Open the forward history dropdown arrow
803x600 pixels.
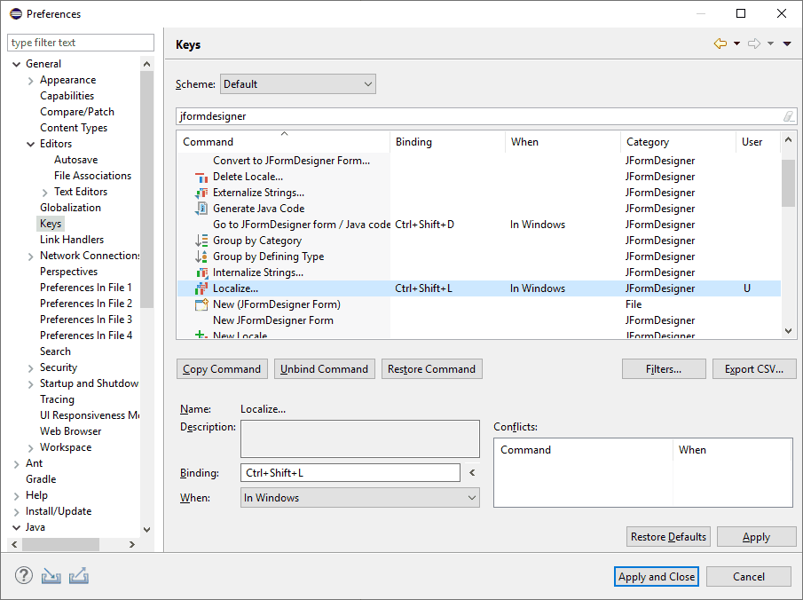pyautogui.click(x=770, y=43)
